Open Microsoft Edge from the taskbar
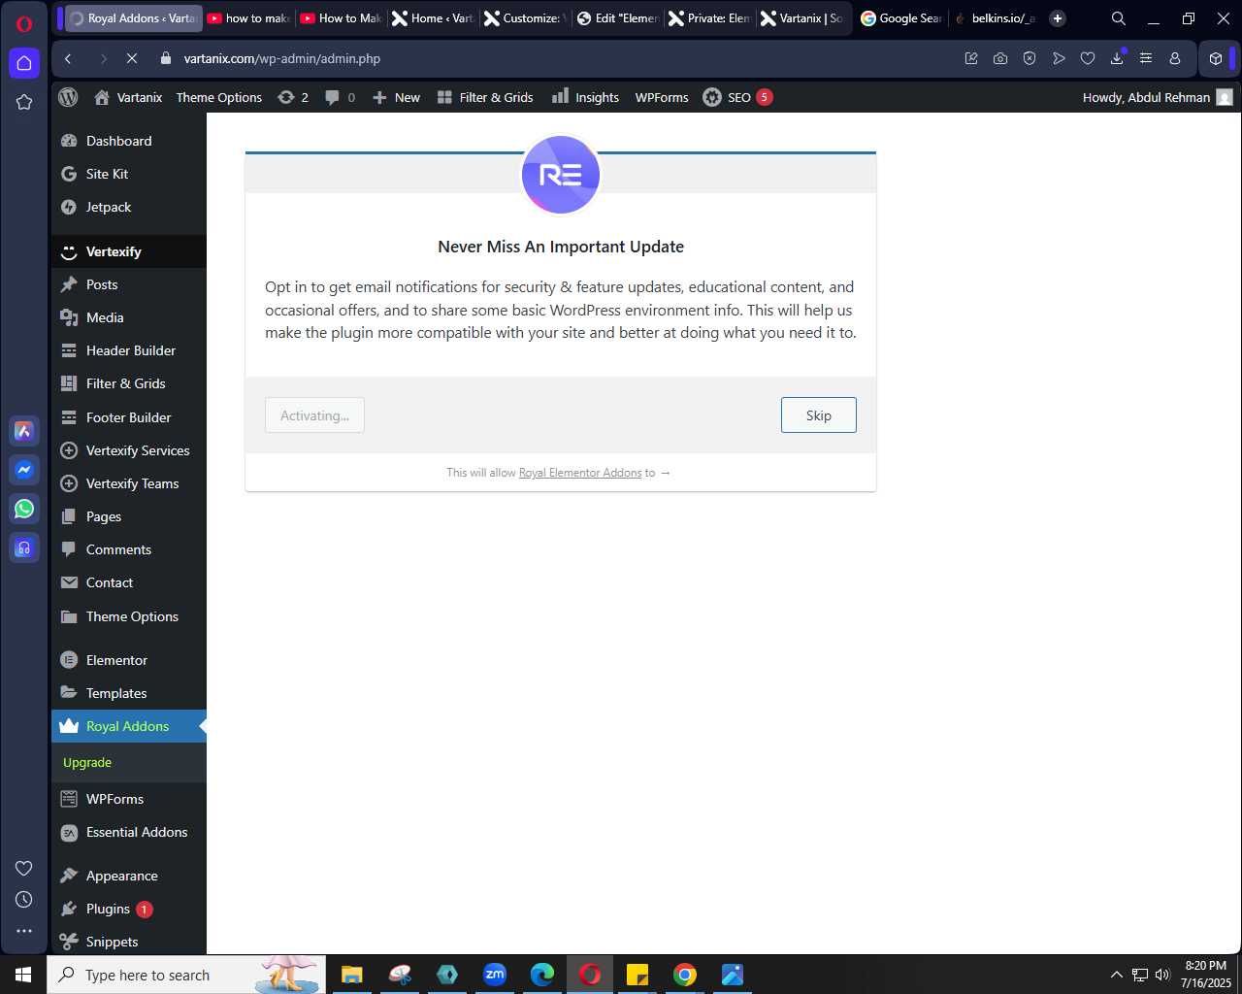Viewport: 1242px width, 994px height. 542,975
